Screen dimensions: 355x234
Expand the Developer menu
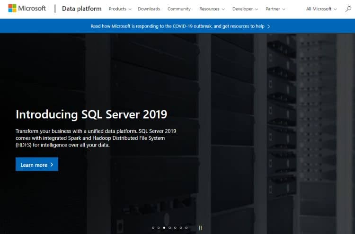tap(245, 9)
